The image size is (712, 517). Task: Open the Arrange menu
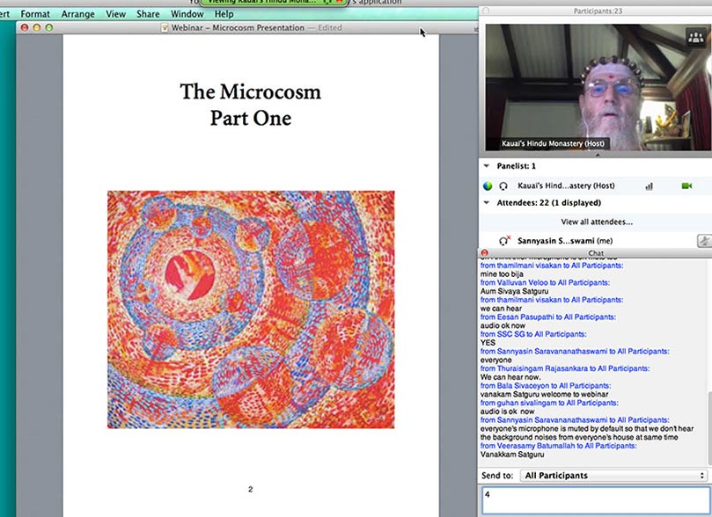pyautogui.click(x=78, y=14)
